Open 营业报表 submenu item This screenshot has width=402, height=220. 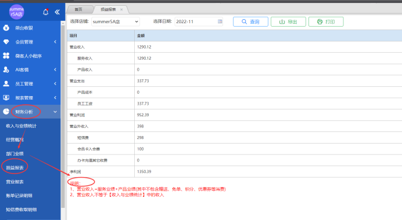[15, 182]
